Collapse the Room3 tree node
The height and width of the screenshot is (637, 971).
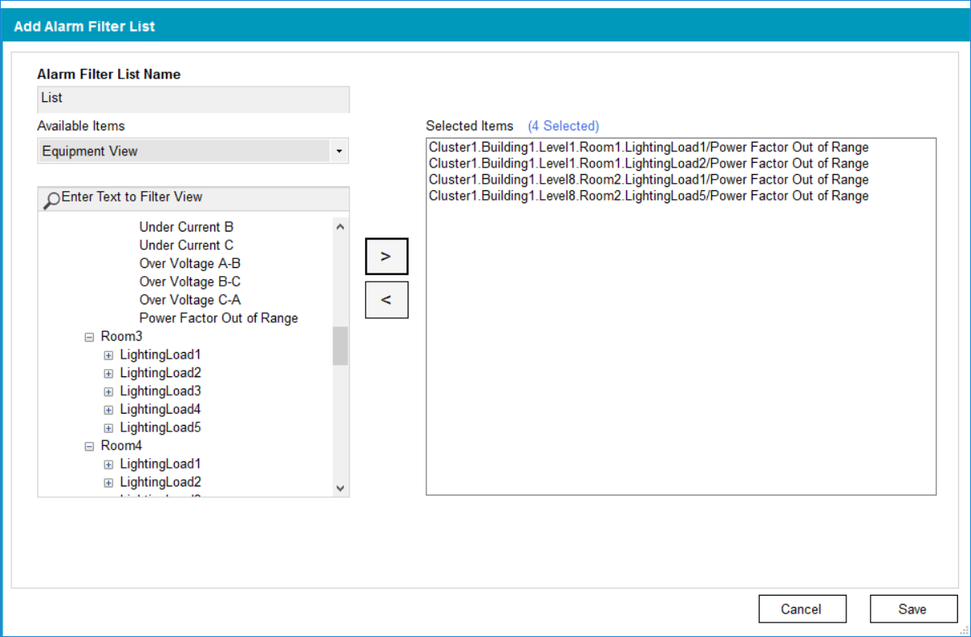point(89,337)
